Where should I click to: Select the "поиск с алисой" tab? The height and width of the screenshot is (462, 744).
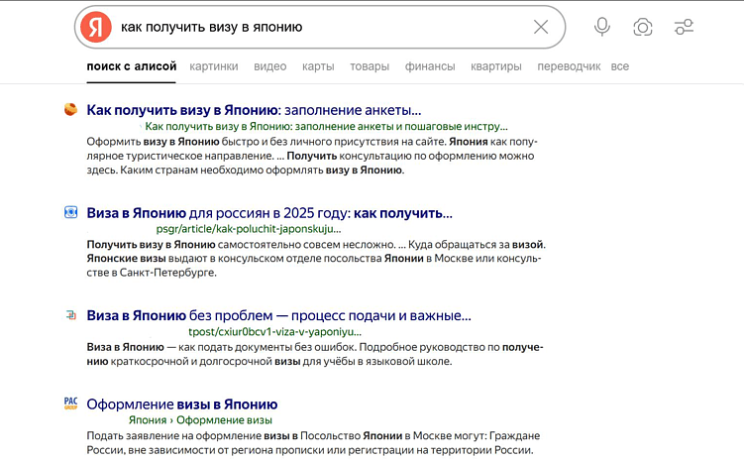pyautogui.click(x=132, y=66)
